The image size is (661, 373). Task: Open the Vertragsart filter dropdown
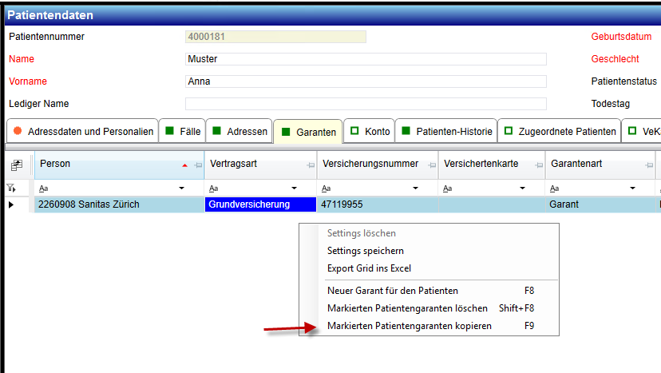pyautogui.click(x=304, y=188)
